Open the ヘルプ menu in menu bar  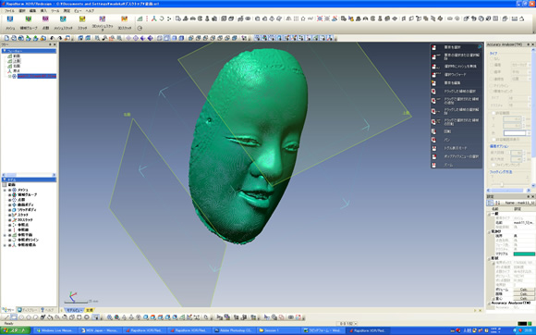tap(90, 11)
